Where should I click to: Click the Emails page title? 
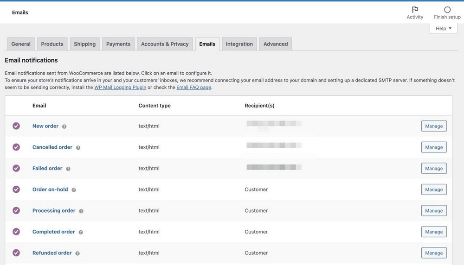[x=20, y=13]
